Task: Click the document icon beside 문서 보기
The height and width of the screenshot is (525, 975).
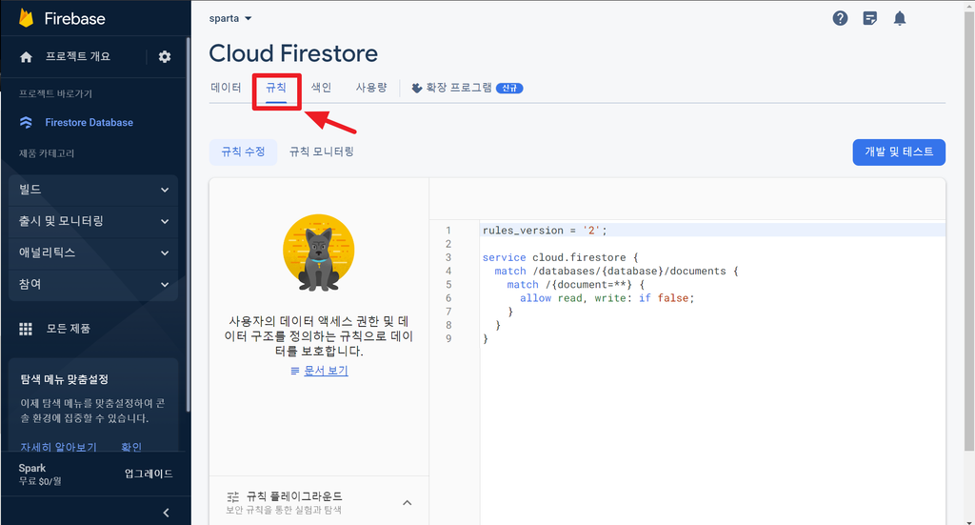Action: [x=295, y=371]
